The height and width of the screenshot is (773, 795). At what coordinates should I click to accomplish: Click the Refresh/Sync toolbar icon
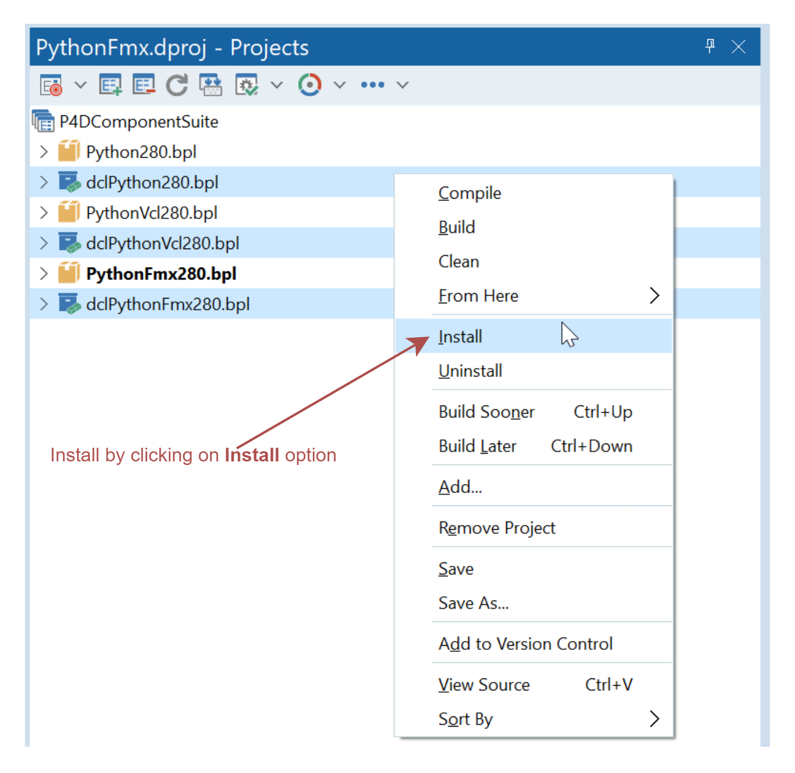(177, 85)
